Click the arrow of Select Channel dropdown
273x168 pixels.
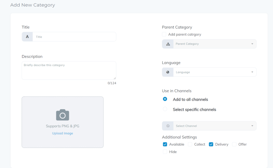[x=252, y=126]
